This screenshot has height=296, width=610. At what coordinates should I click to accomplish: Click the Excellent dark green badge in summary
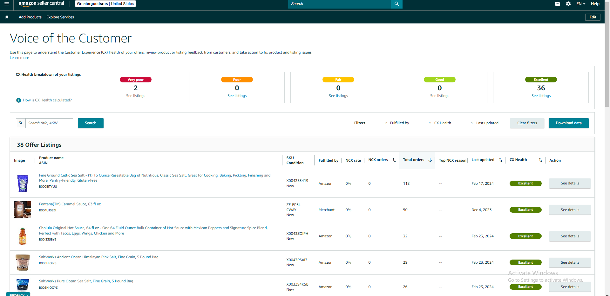[541, 80]
